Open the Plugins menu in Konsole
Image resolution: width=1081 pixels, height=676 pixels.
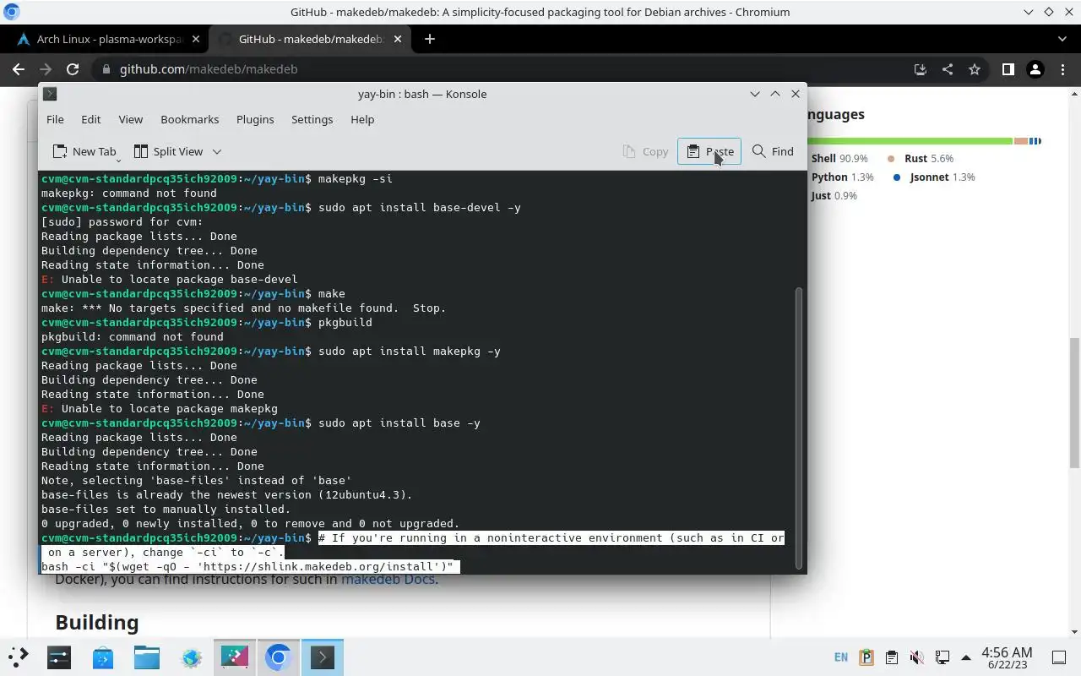(255, 119)
